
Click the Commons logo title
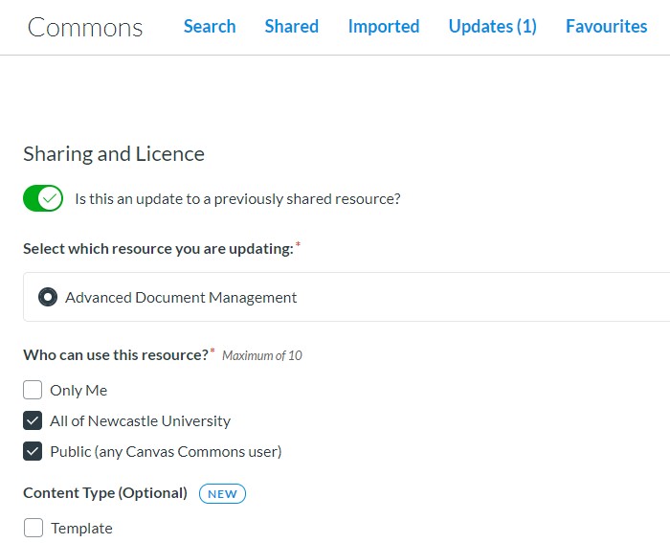point(85,28)
